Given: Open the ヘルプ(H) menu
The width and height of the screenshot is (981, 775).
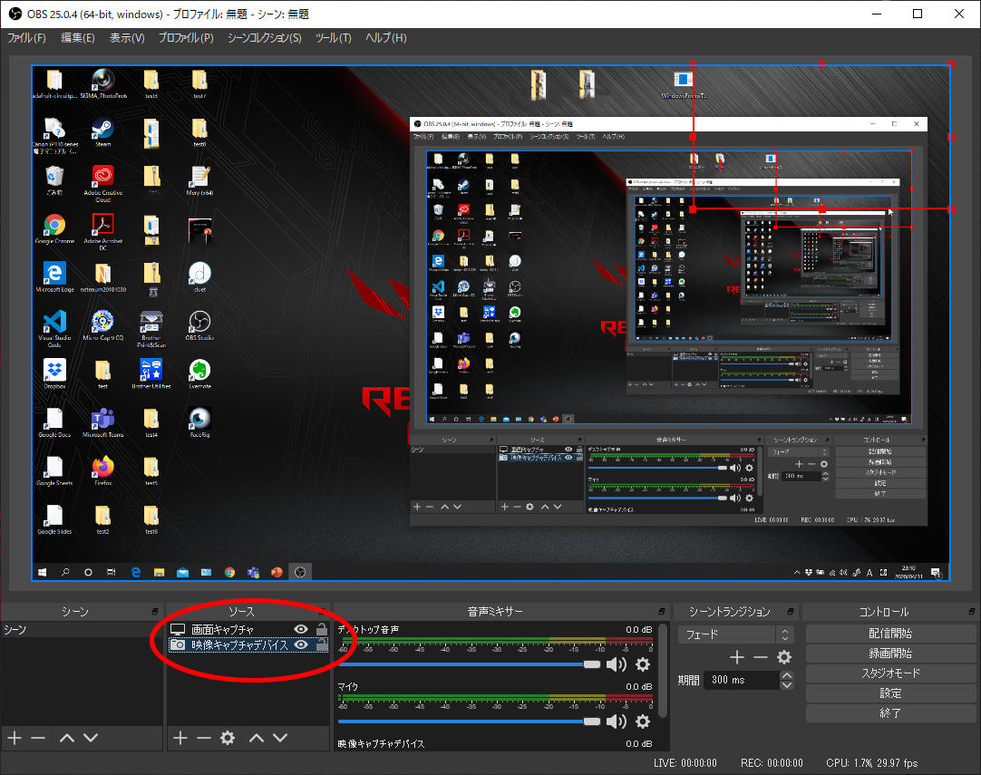Looking at the screenshot, I should pos(385,37).
